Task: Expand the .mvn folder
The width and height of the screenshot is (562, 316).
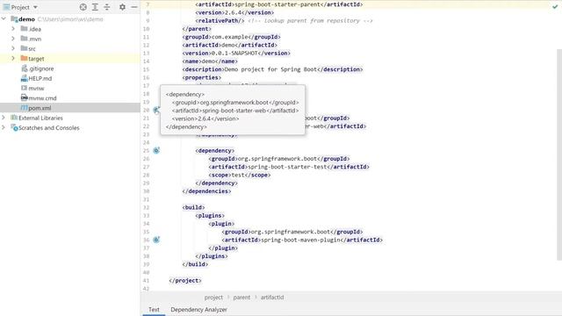Action: point(13,39)
